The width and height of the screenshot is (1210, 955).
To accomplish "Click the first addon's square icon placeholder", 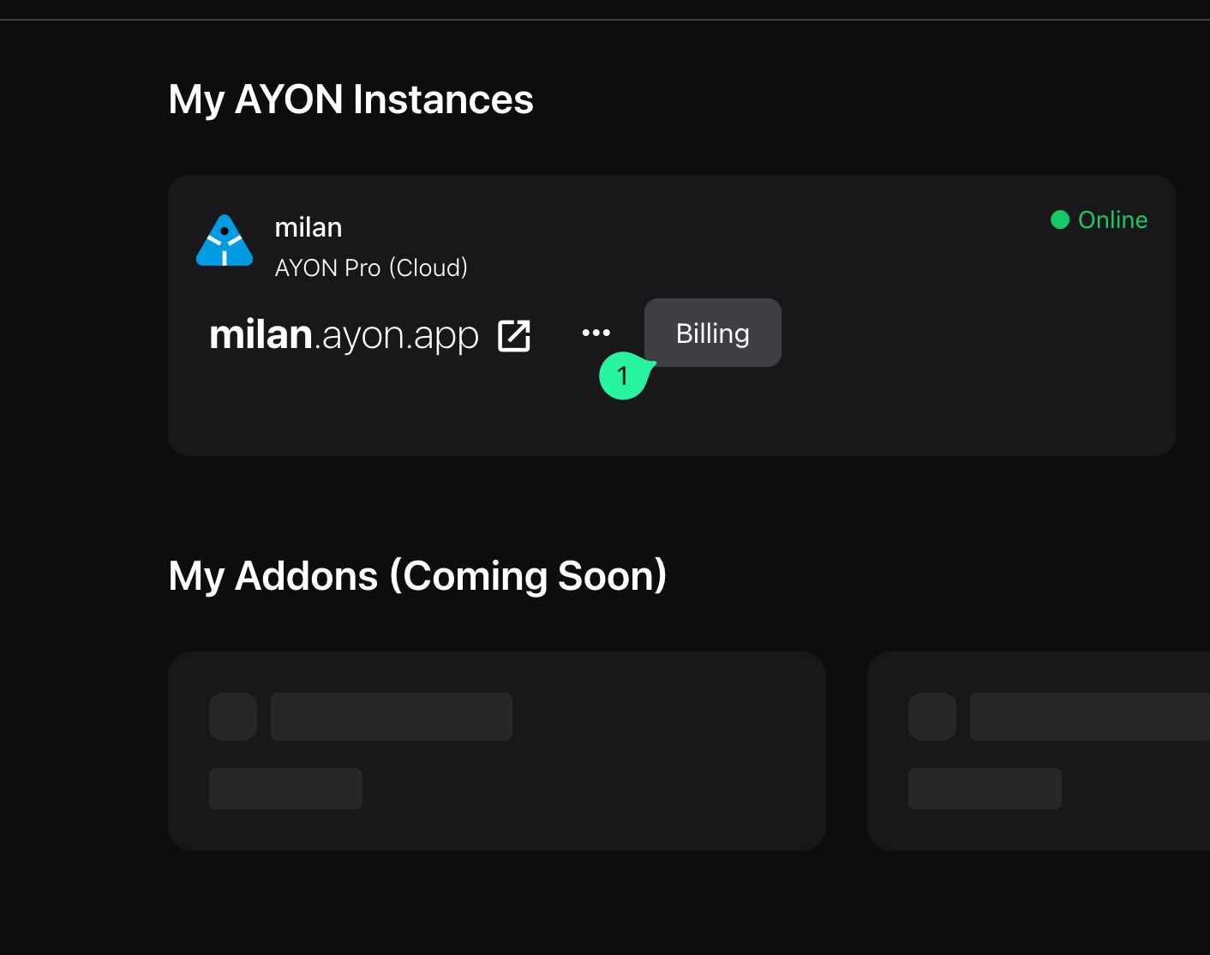I will click(233, 717).
